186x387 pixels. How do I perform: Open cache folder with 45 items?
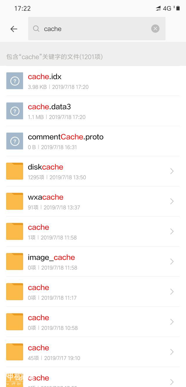pyautogui.click(x=93, y=352)
